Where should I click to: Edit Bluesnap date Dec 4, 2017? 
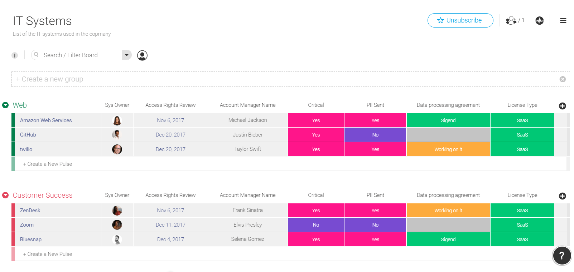click(170, 239)
